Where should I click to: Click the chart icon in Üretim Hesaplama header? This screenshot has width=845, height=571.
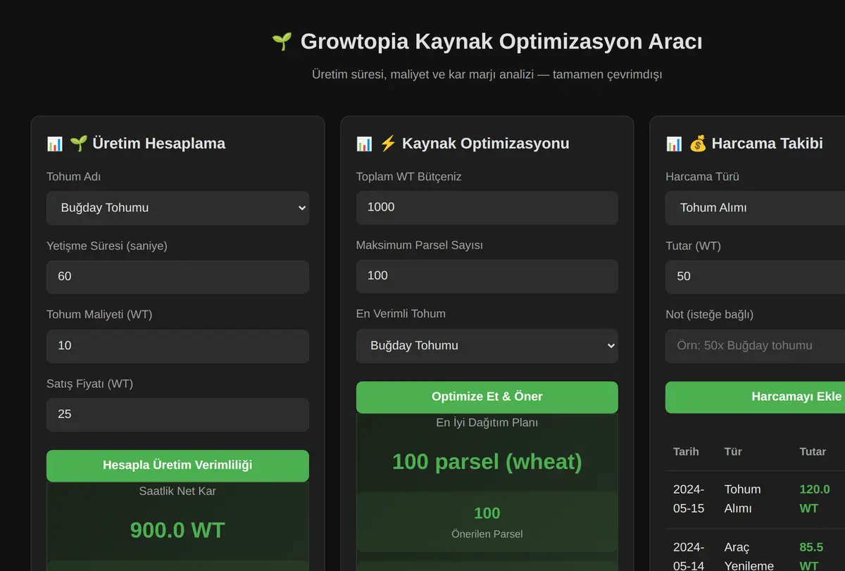coord(55,144)
